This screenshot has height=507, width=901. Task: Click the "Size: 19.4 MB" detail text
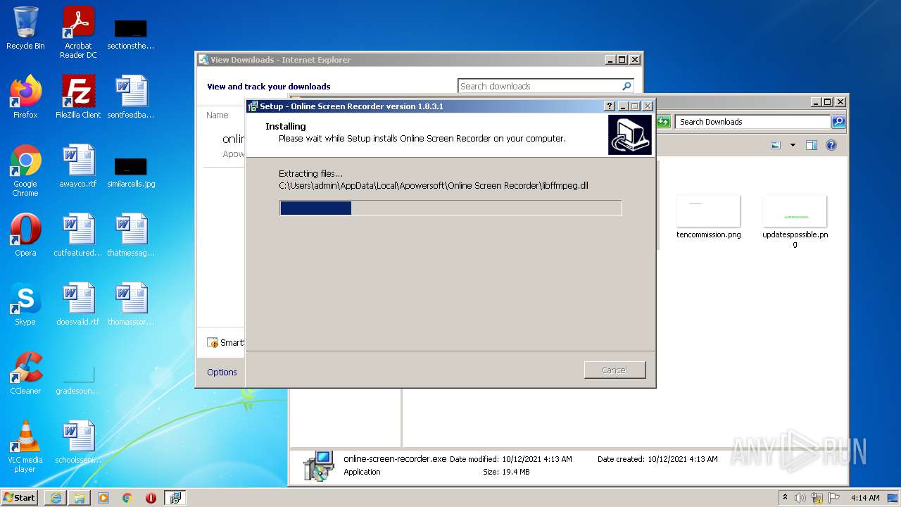506,472
